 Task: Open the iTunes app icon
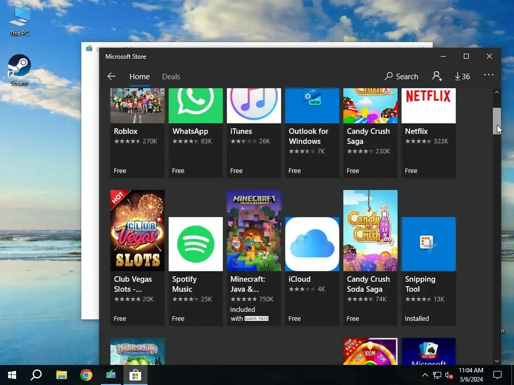click(253, 106)
